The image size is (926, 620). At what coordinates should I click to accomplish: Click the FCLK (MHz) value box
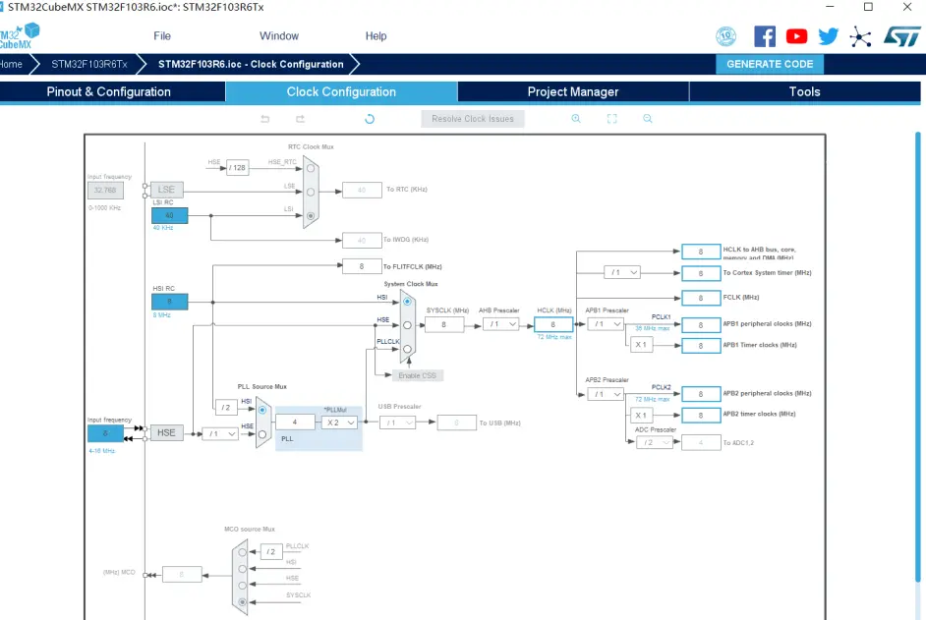701,298
